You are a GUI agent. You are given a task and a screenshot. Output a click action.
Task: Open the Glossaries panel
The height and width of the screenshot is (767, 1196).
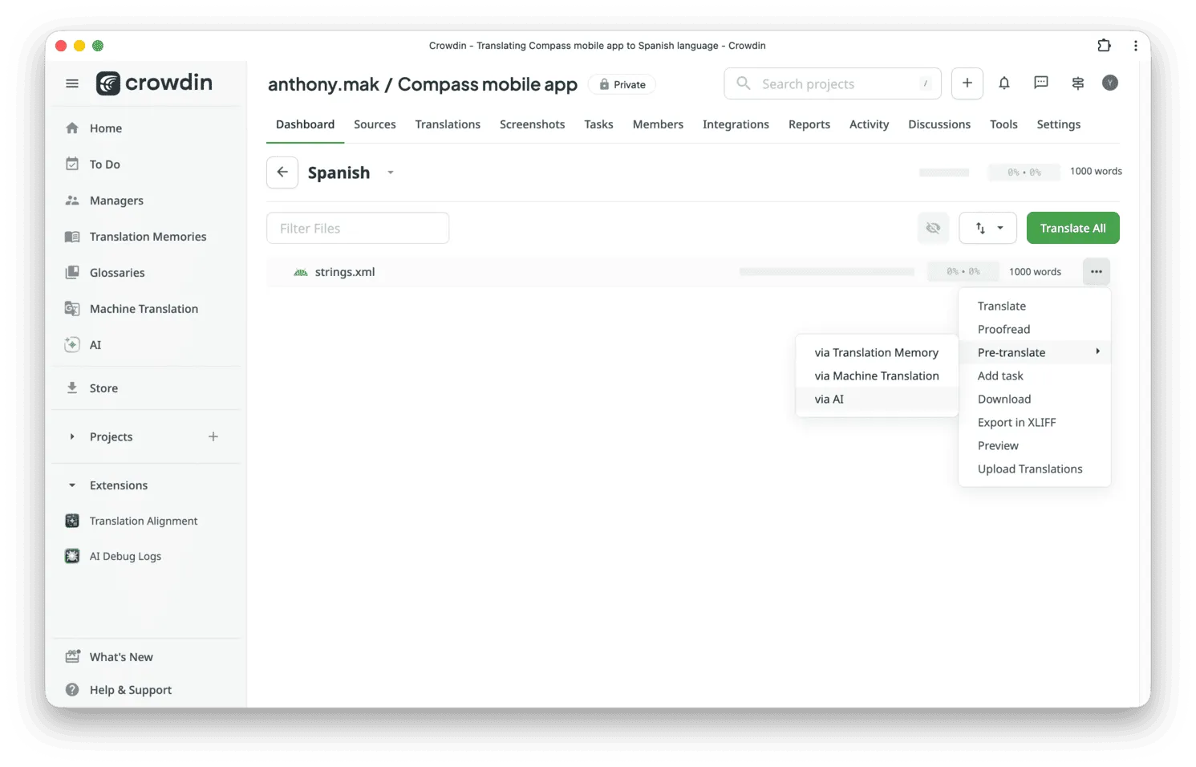pyautogui.click(x=117, y=272)
